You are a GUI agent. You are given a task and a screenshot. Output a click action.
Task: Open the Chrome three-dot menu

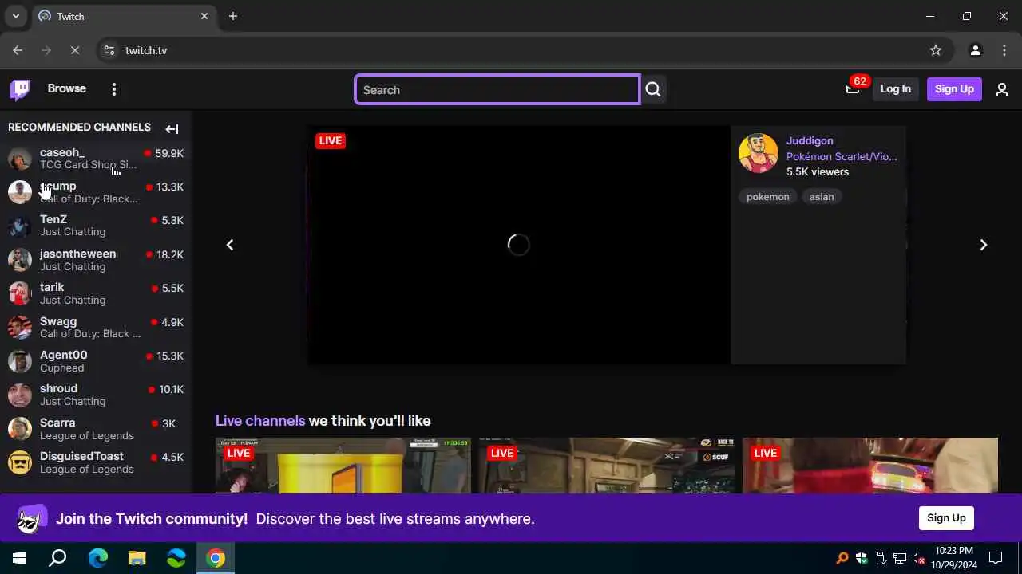click(1004, 50)
